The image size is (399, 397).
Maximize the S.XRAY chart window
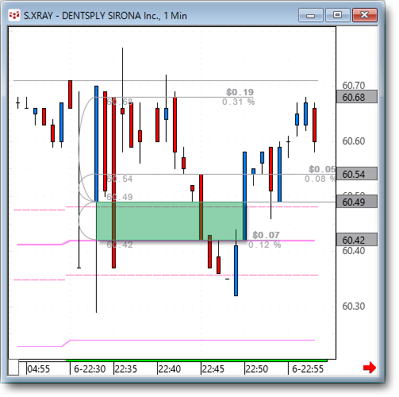coord(337,15)
